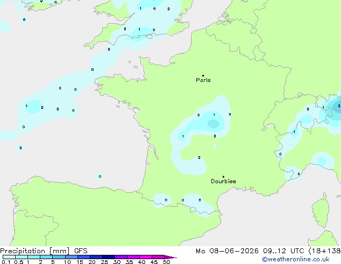This screenshot has width=341, height=264.
Task: Select the 1–2 mm legend swatch
Action: [x=34, y=257]
